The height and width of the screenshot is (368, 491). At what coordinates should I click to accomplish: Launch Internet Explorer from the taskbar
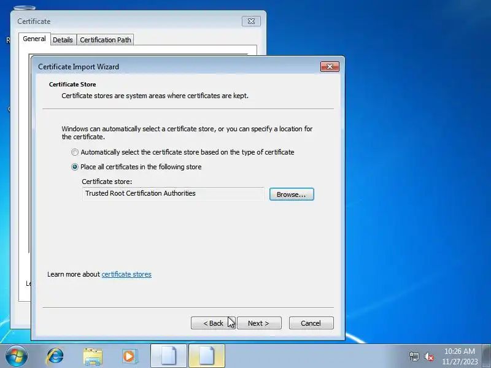55,356
